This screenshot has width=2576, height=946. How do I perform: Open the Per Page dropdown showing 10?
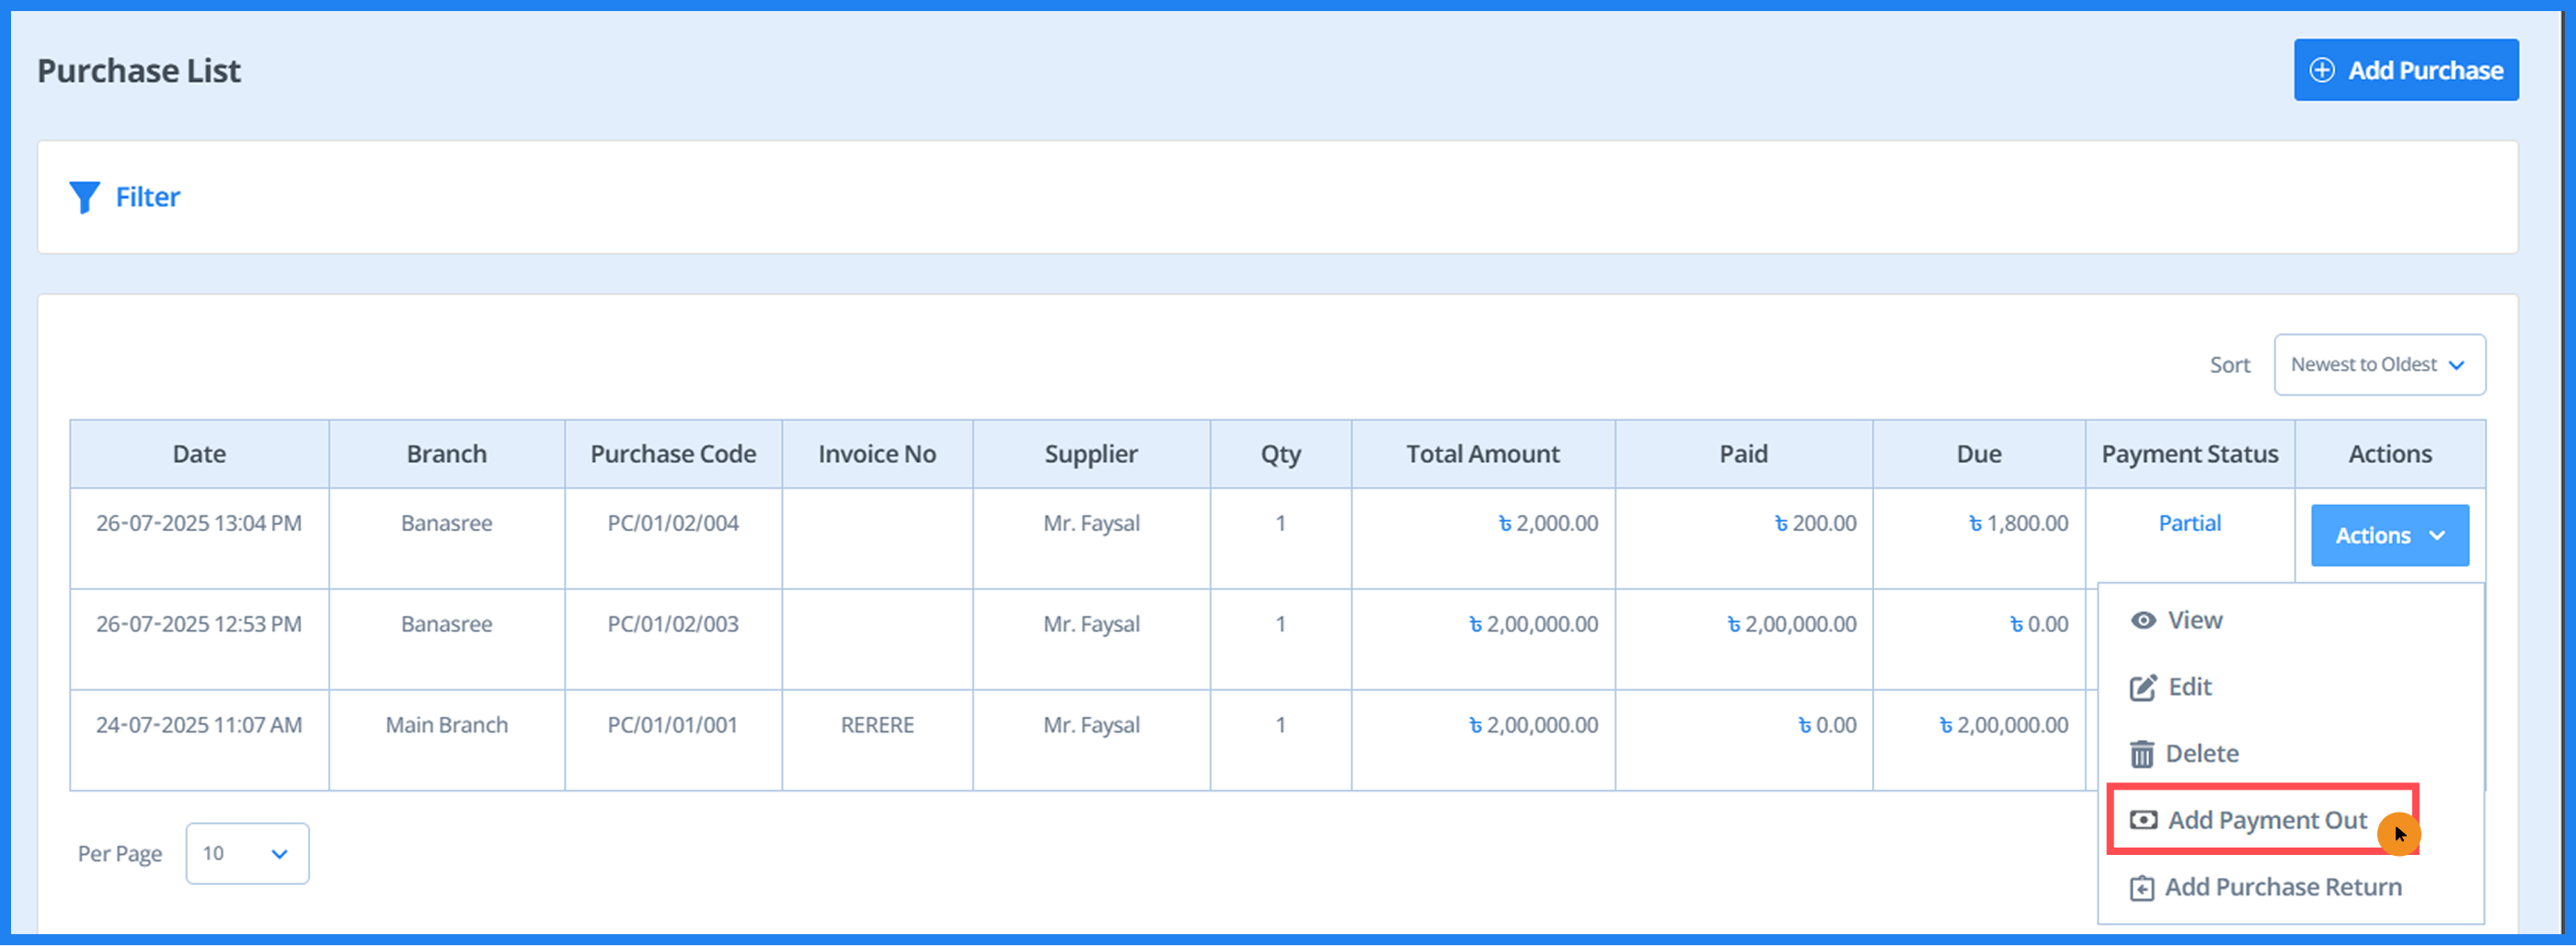click(x=246, y=854)
